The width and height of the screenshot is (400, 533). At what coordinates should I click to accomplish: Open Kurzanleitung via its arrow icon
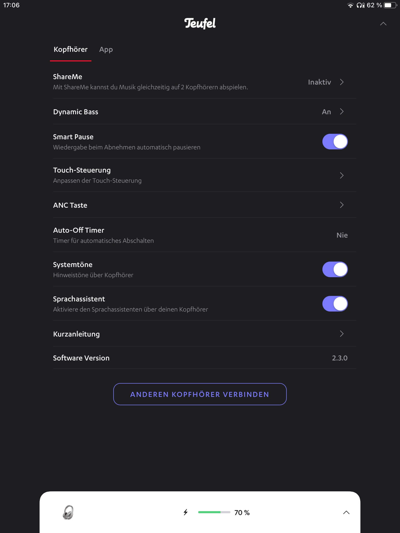point(342,334)
